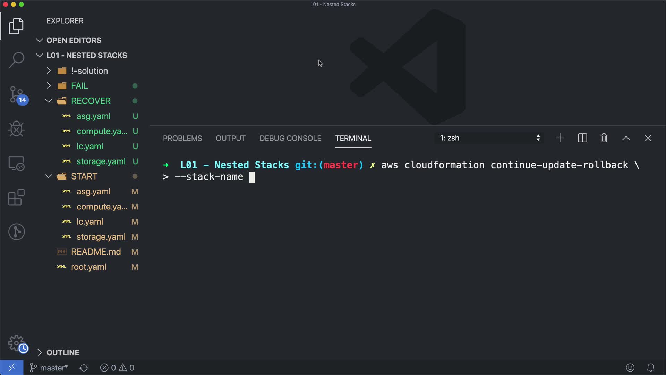Image resolution: width=666 pixels, height=375 pixels.
Task: Kill terminal with trash icon
Action: pyautogui.click(x=604, y=138)
